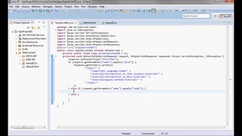Click the Smart Insert status bar entry
The height and width of the screenshot is (136, 242).
(148, 133)
